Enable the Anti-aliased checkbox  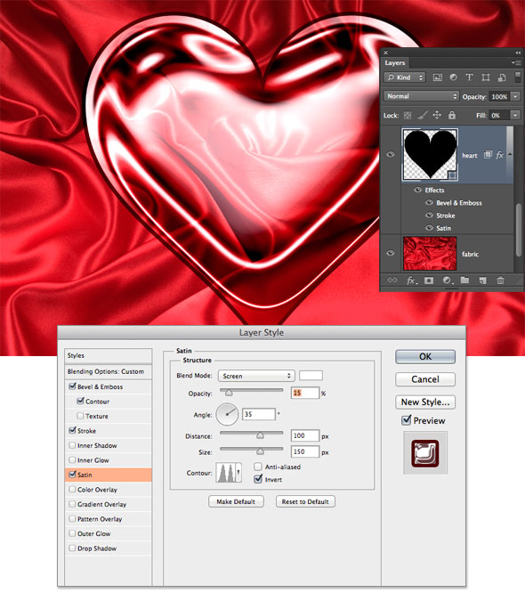[x=258, y=467]
